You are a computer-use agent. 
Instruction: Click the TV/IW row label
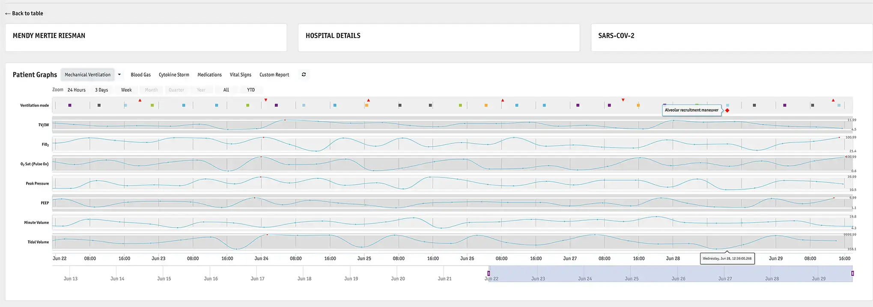pyautogui.click(x=44, y=125)
